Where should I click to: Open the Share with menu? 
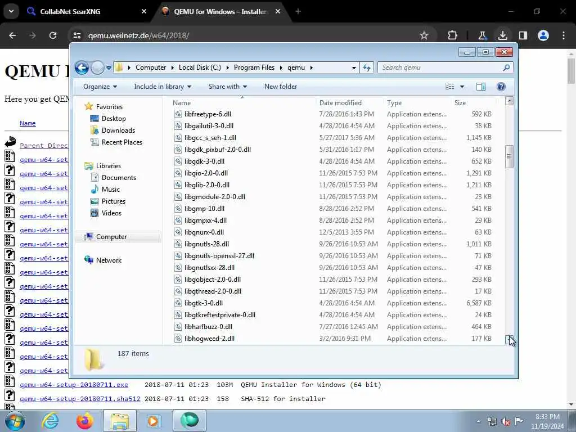227,87
